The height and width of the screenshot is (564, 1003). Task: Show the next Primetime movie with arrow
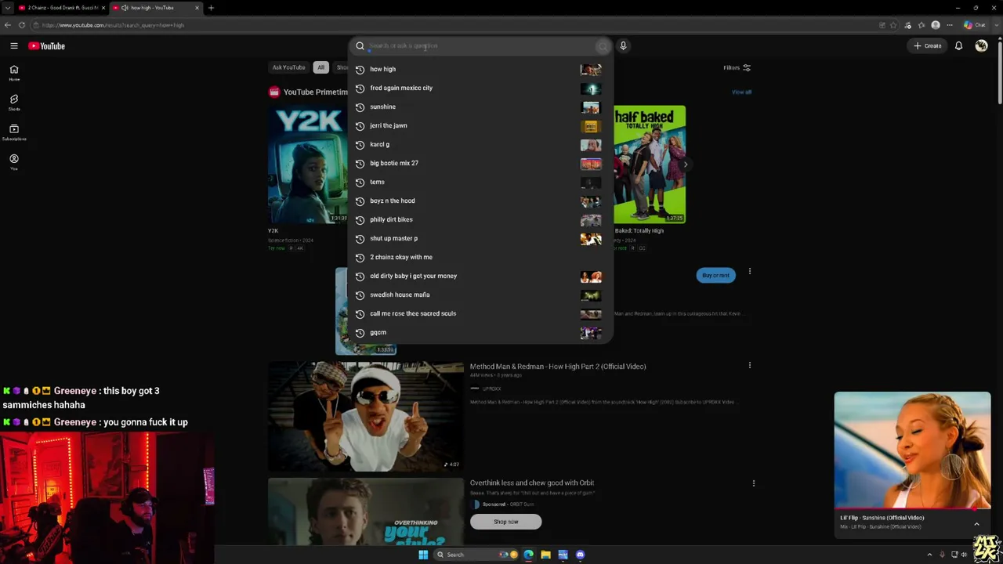tap(686, 164)
